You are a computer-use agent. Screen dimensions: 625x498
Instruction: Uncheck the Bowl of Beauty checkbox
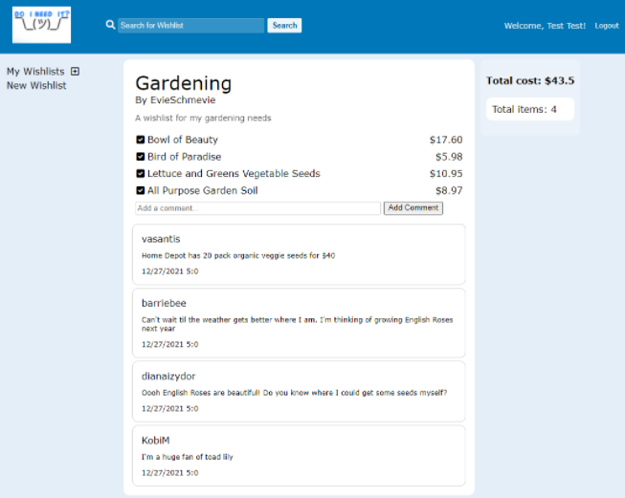pyautogui.click(x=141, y=141)
